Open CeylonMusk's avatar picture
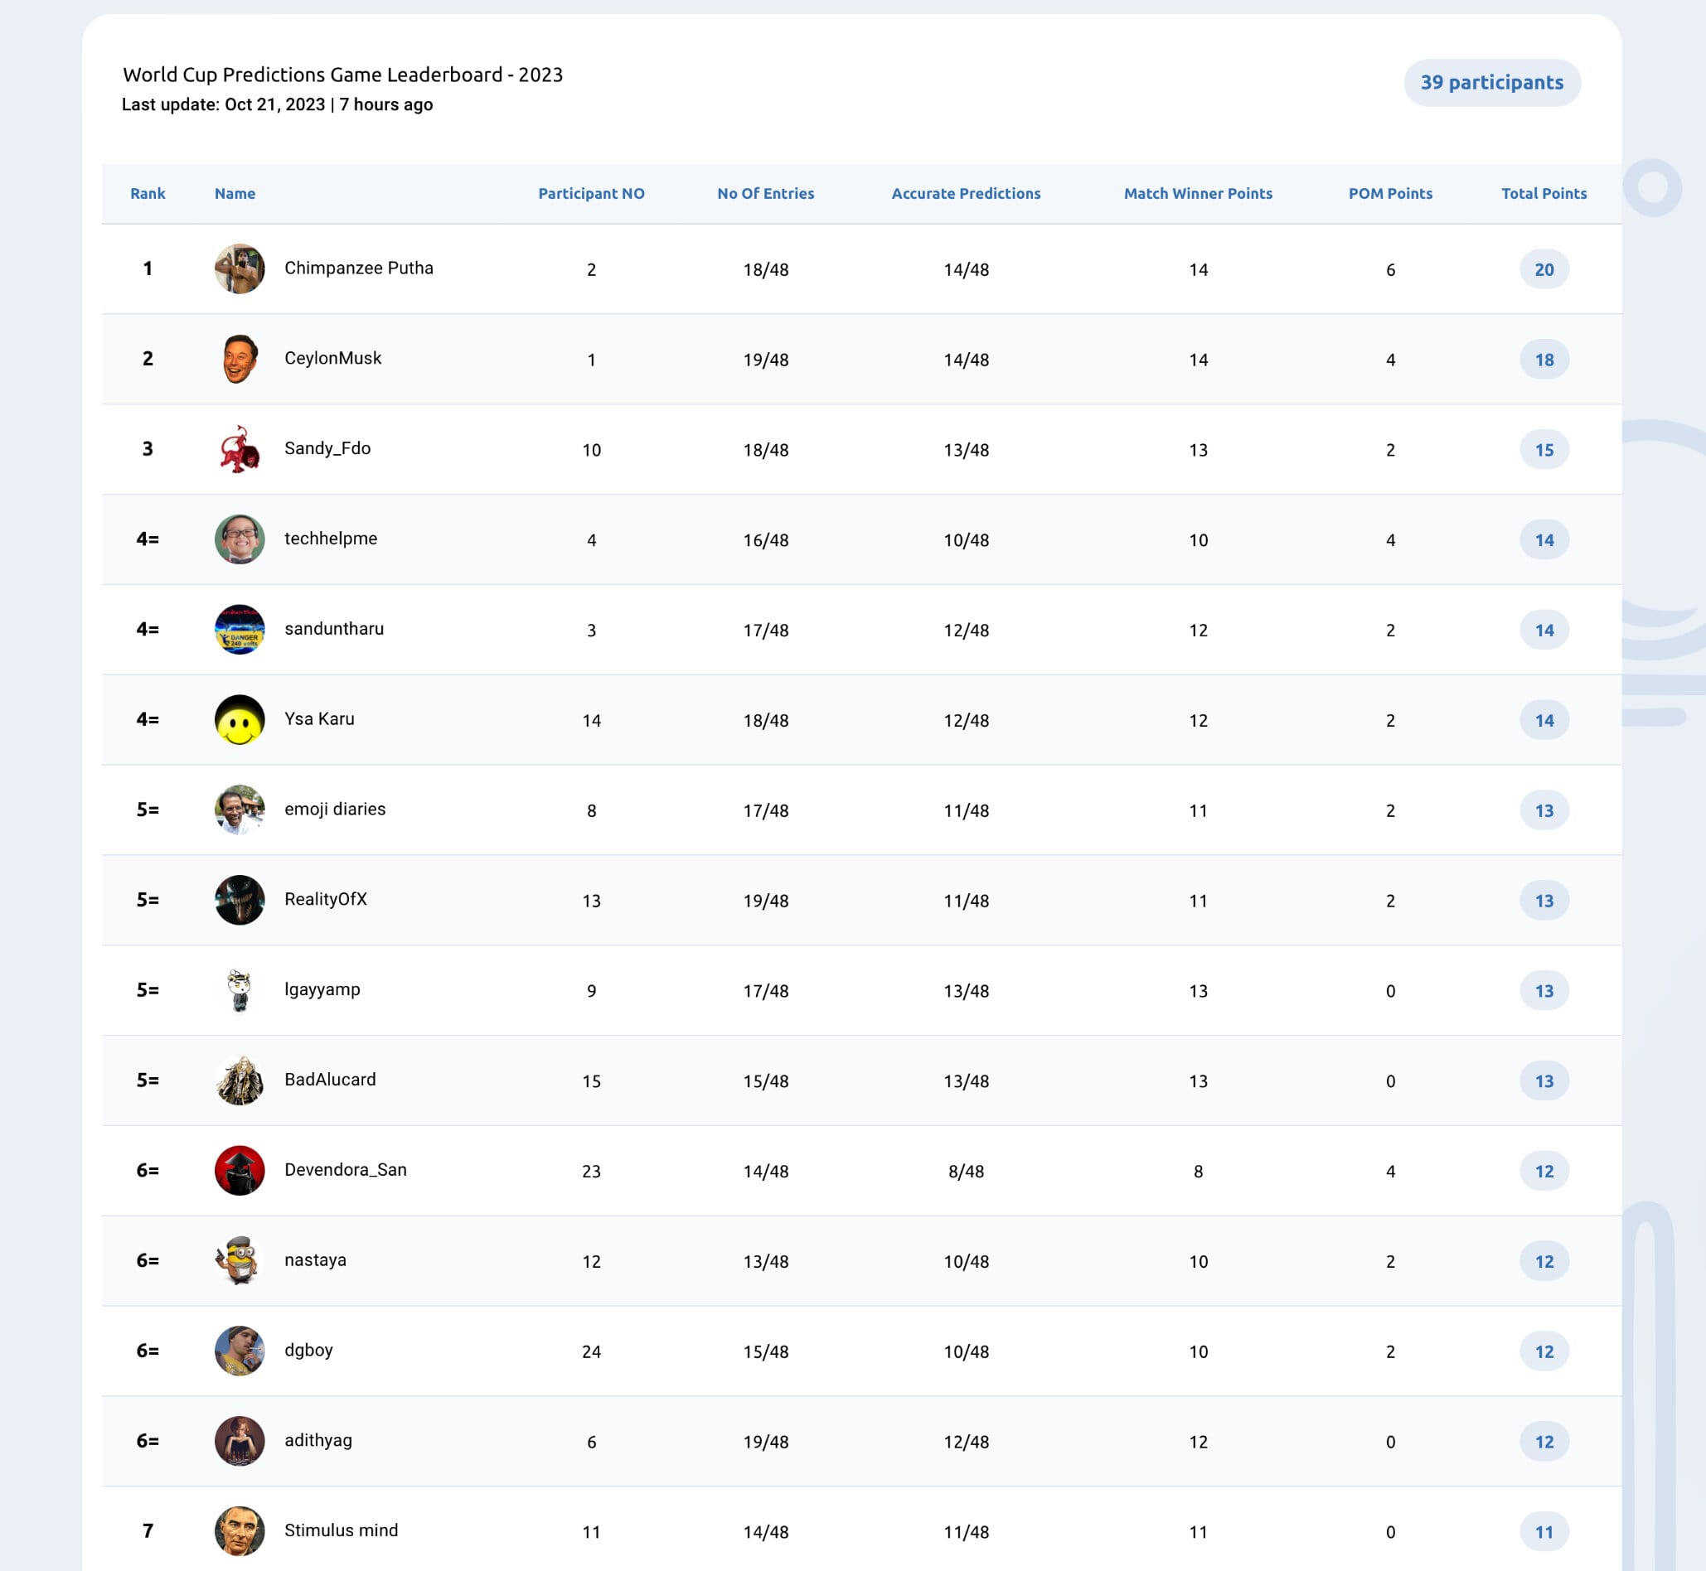This screenshot has height=1571, width=1706. pos(240,359)
